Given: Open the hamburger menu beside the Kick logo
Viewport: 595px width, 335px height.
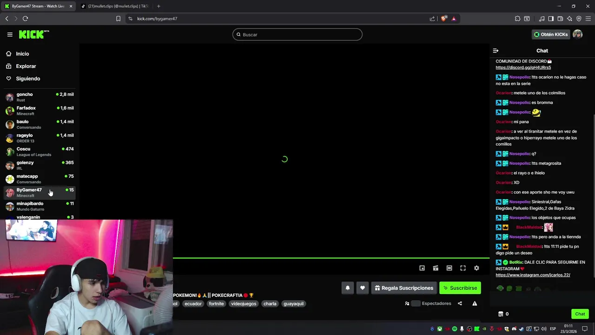Looking at the screenshot, I should [10, 34].
